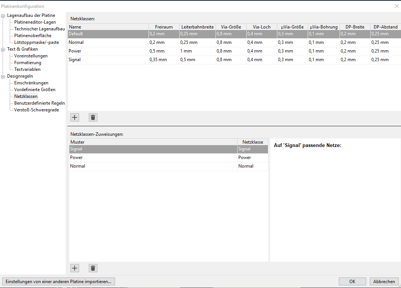Viewport: 401px width, 288px height.
Task: Edit Normal µVia drill 0,1 mm cell
Action: tap(324, 42)
